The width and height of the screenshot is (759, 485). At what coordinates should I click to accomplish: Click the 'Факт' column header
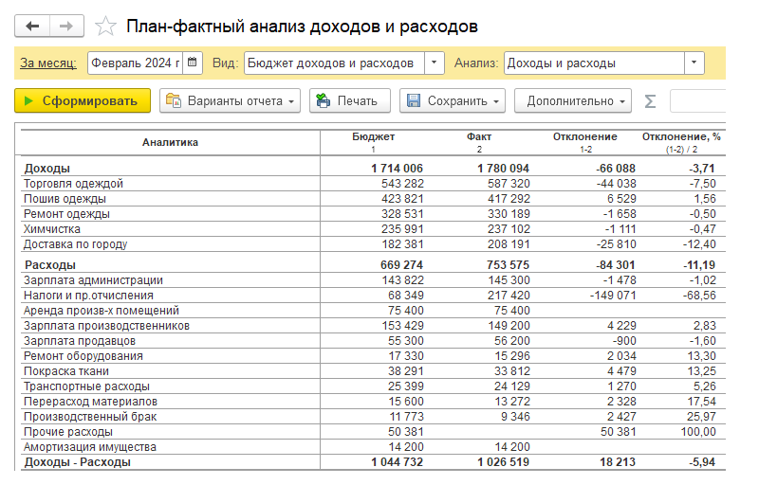click(x=479, y=142)
